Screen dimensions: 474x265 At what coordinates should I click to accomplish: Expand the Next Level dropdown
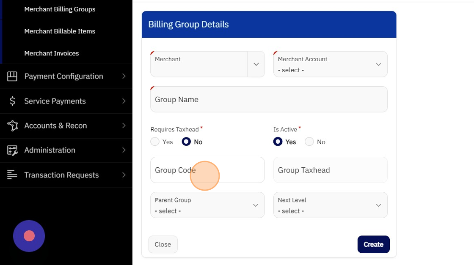point(331,205)
